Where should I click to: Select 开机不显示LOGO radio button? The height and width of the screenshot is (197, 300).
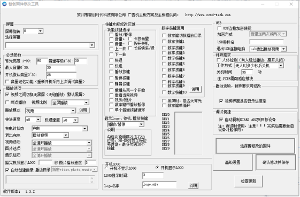point(106,168)
